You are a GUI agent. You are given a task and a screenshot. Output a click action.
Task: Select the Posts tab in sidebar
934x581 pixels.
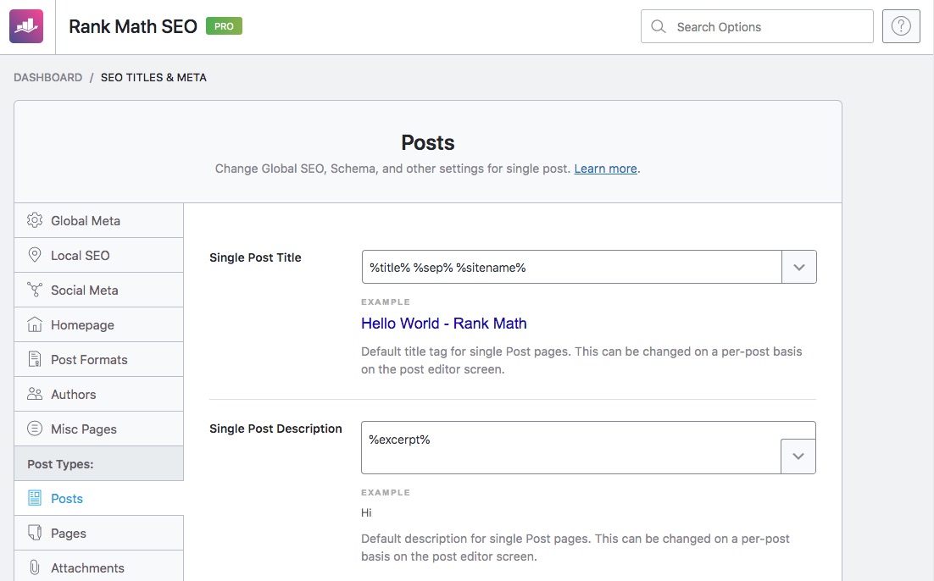(67, 498)
